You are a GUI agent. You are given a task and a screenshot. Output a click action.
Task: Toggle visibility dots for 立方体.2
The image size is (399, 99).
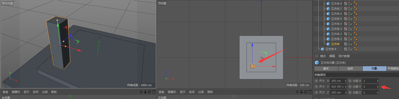click(x=349, y=34)
